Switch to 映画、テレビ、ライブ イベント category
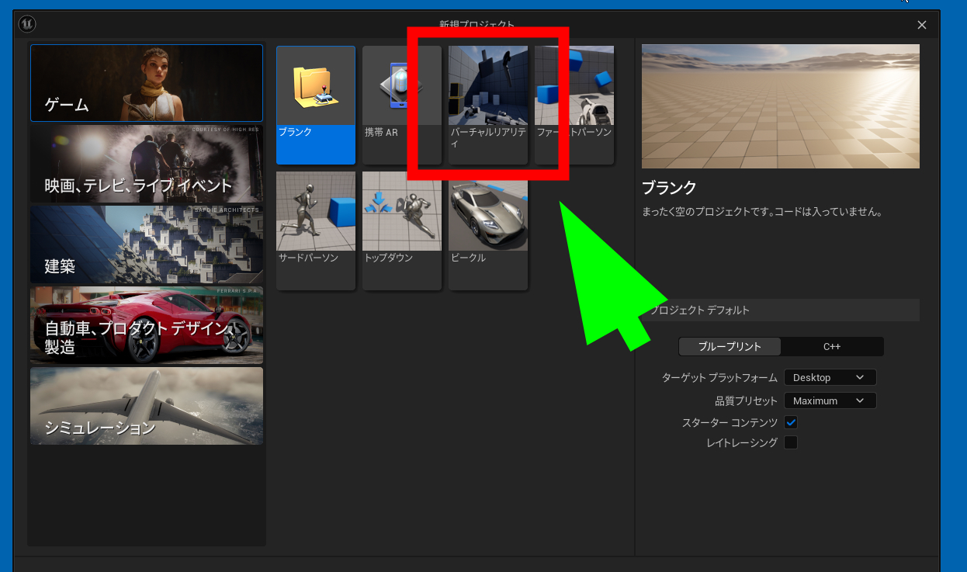Image resolution: width=967 pixels, height=572 pixels. (147, 164)
